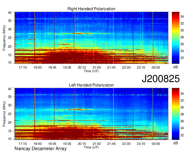Click the 19:30 time tick of Left Handed plot
The width and height of the screenshot is (187, 152).
pyautogui.click(x=67, y=144)
